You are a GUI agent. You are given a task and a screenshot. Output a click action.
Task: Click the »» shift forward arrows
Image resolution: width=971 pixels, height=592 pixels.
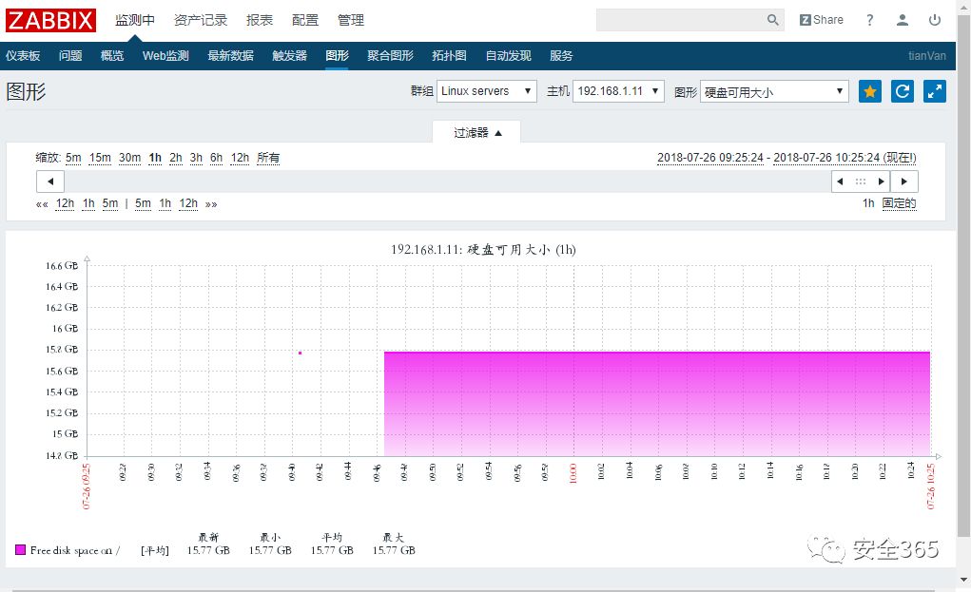[x=211, y=204]
